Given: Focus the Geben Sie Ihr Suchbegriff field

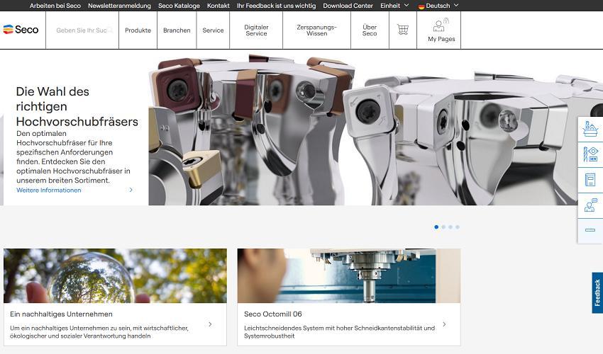Looking at the screenshot, I should click(x=82, y=30).
